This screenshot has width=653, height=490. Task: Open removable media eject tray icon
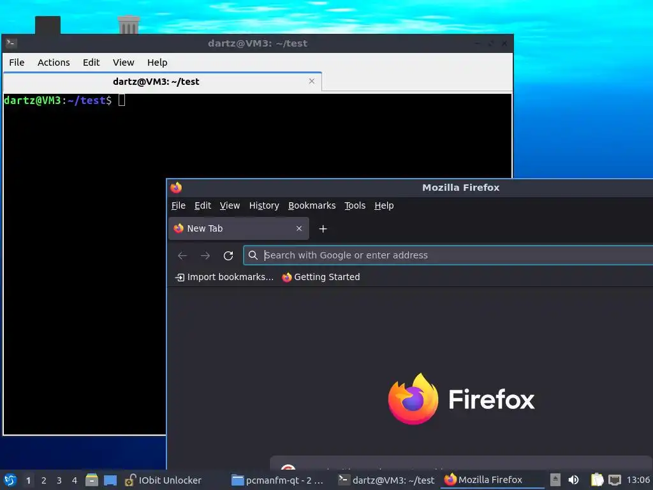(555, 480)
